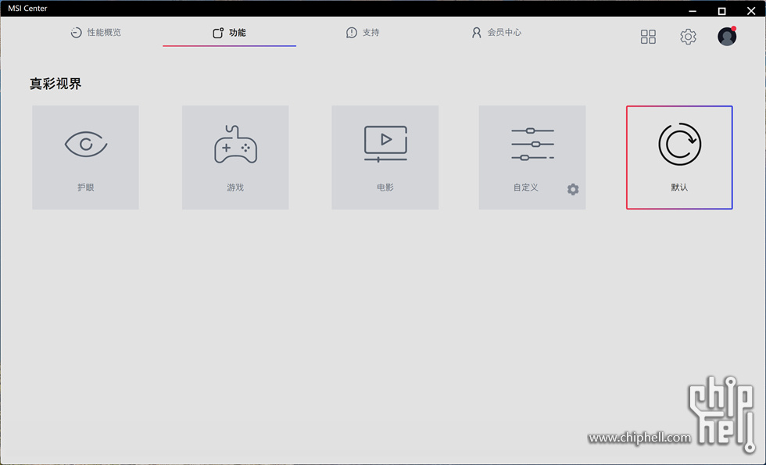Open the gear settings for 自定义 mode
The width and height of the screenshot is (766, 465).
tap(573, 189)
